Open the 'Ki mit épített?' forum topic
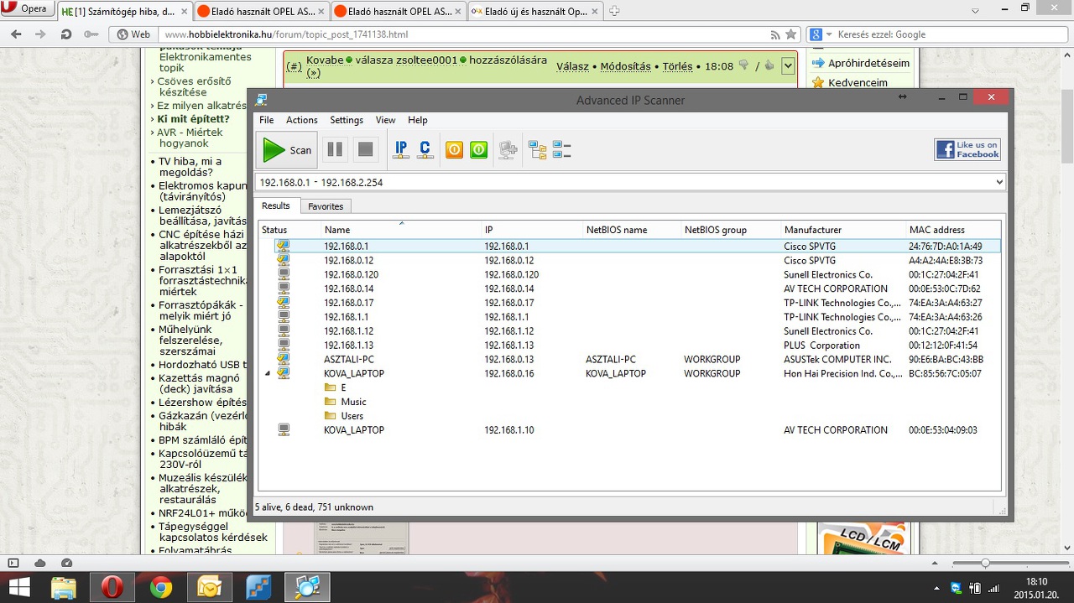This screenshot has height=603, width=1074. point(193,119)
